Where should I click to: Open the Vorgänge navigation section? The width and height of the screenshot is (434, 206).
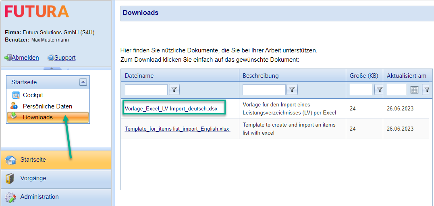pyautogui.click(x=56, y=179)
